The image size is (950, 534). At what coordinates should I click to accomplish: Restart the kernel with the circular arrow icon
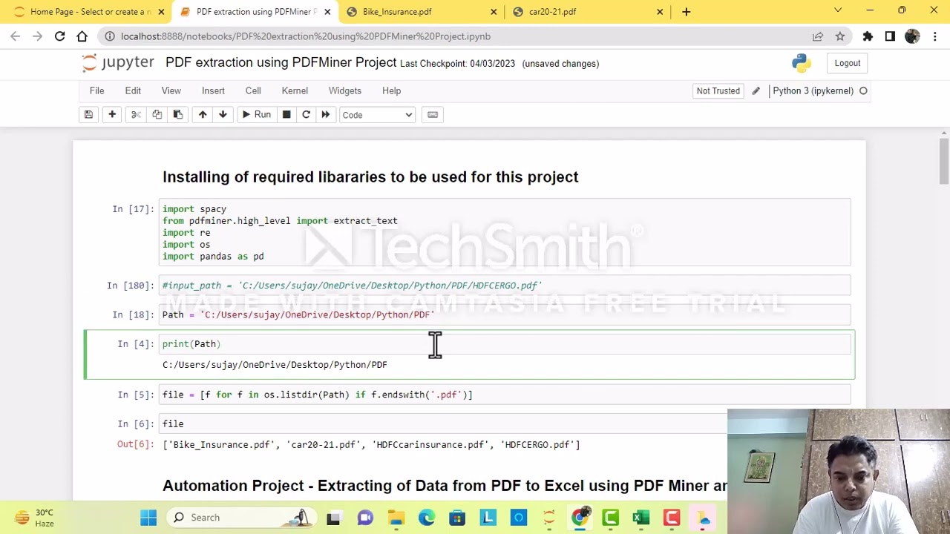(x=306, y=115)
